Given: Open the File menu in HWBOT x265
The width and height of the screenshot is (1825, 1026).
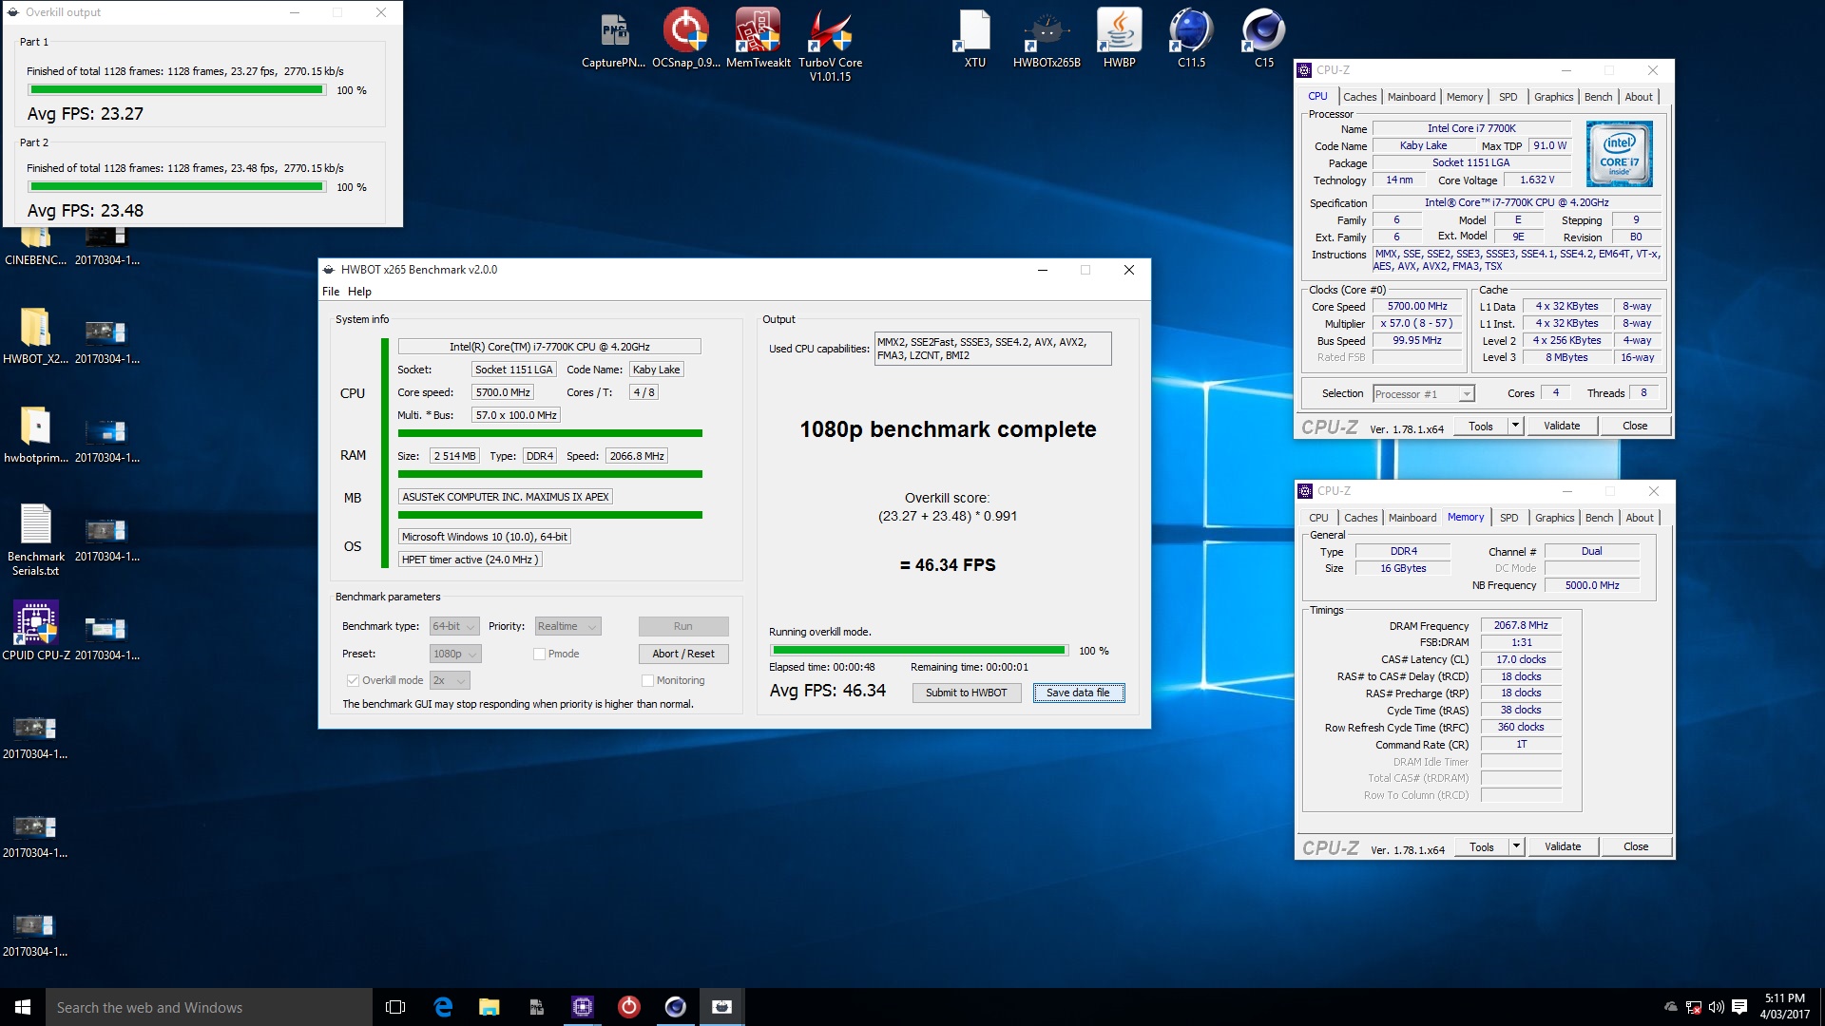Looking at the screenshot, I should 331,292.
